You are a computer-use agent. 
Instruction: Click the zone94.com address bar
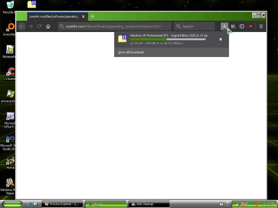[115, 26]
